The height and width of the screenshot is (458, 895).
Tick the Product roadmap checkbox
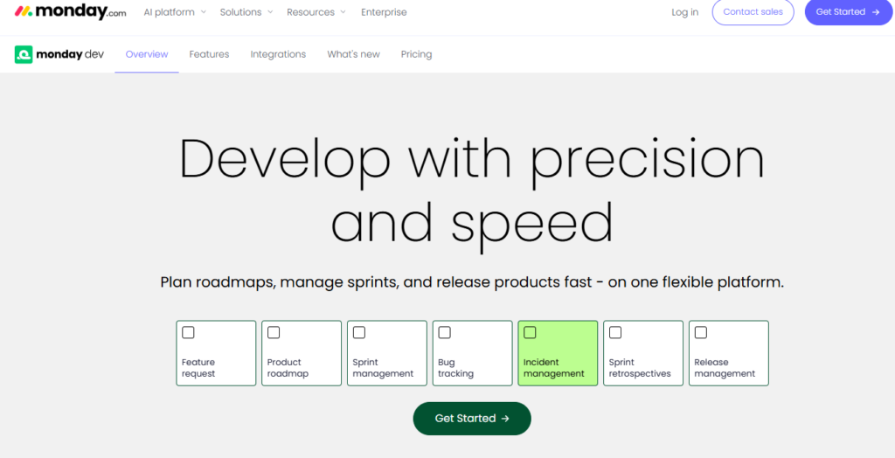274,332
